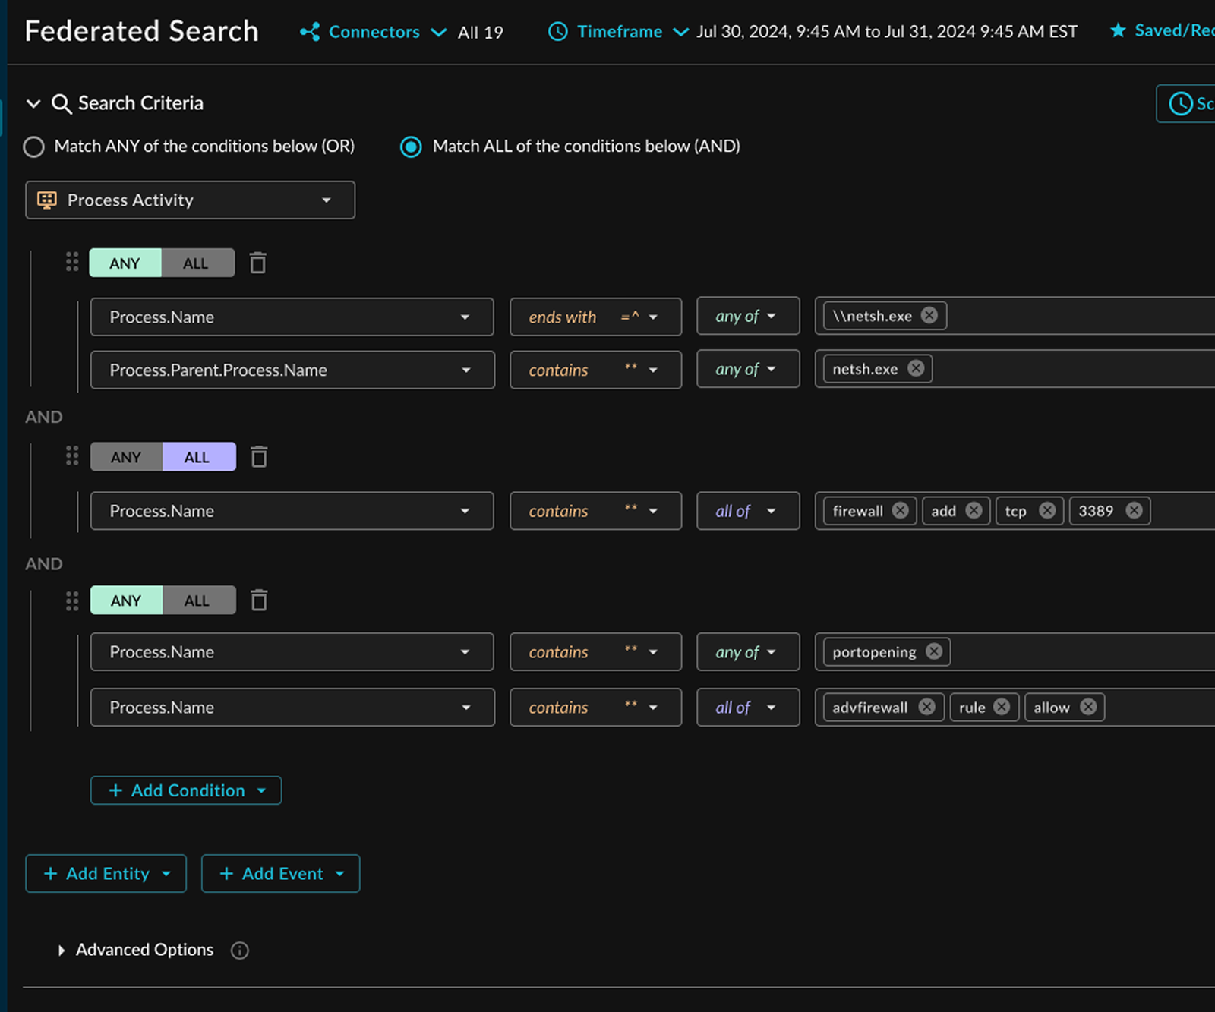Remove the 3389 value chip
1215x1012 pixels.
[x=1134, y=510]
